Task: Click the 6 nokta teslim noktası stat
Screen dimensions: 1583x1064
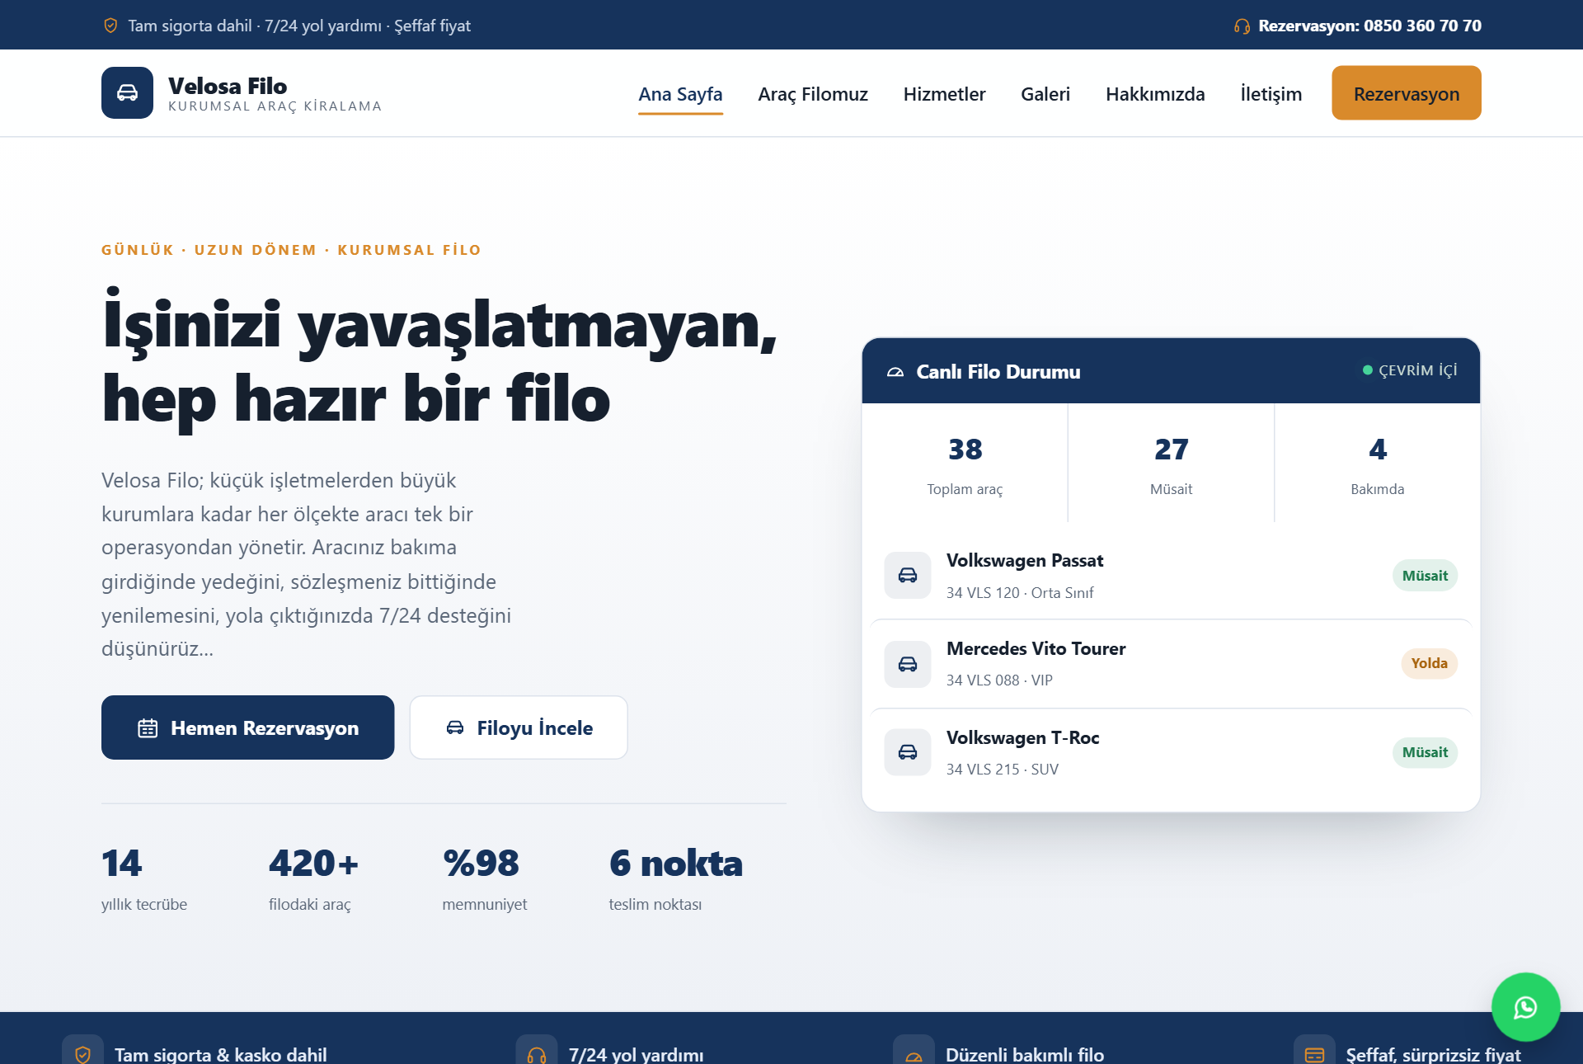Action: pos(676,879)
